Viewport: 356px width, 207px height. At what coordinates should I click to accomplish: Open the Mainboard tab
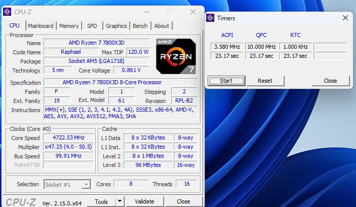click(41, 26)
